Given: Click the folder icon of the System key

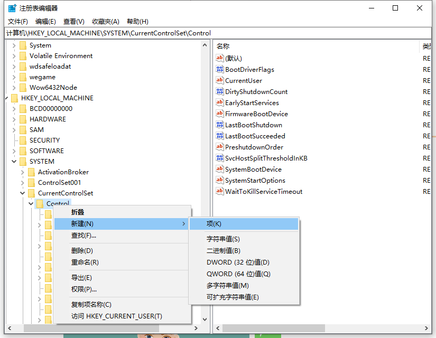Looking at the screenshot, I should coord(23,45).
